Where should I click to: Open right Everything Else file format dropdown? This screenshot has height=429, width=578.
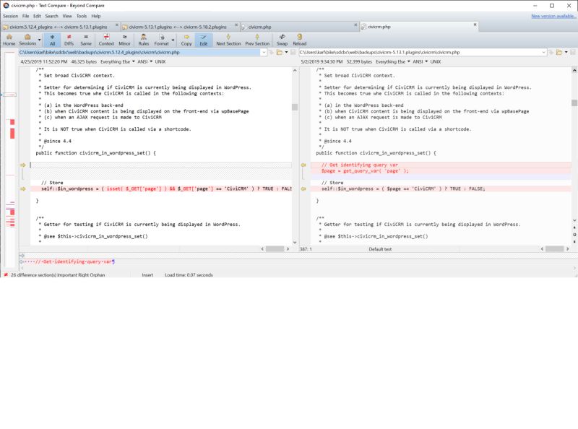pyautogui.click(x=392, y=62)
